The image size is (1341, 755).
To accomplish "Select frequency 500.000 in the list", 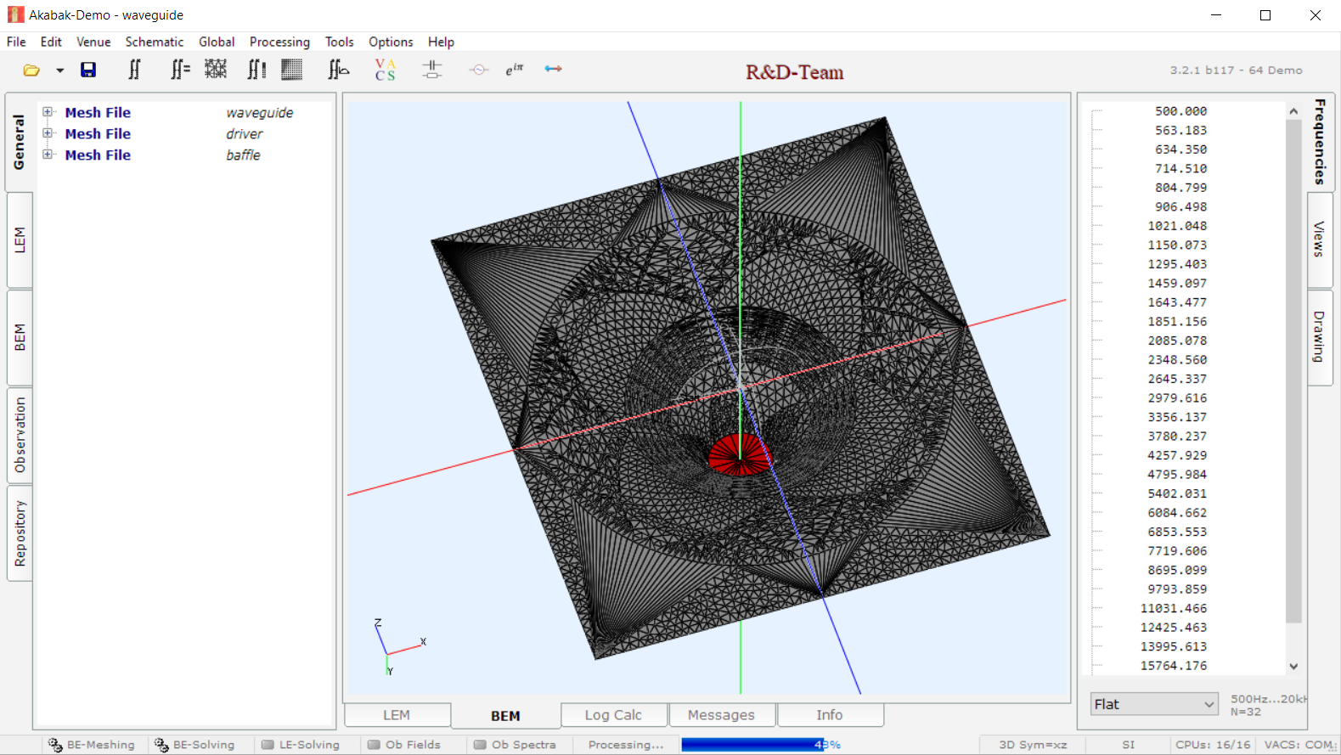I will pyautogui.click(x=1180, y=111).
